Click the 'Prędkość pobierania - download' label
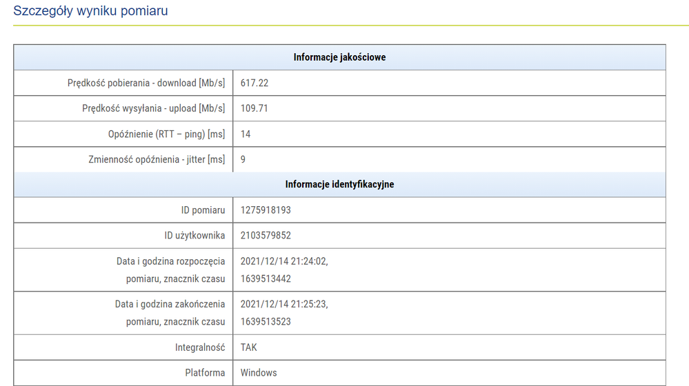The height and width of the screenshot is (386, 689). click(x=146, y=83)
